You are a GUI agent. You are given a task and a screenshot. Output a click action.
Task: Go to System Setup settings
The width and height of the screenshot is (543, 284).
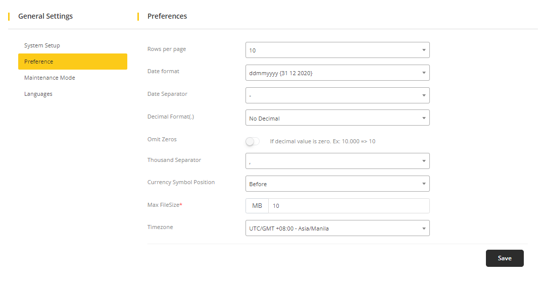[42, 45]
